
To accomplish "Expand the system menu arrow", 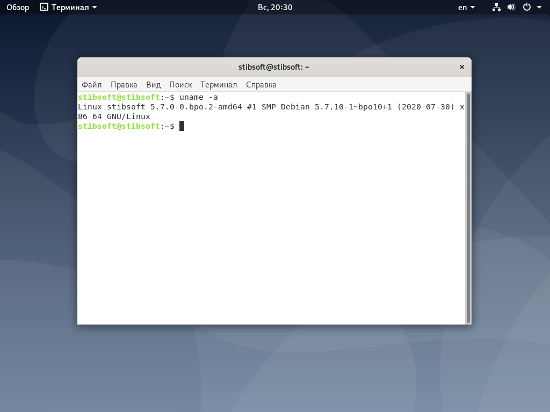I will pyautogui.click(x=539, y=8).
